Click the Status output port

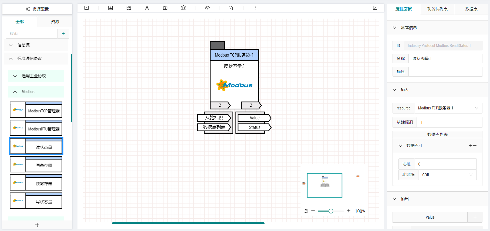click(255, 127)
